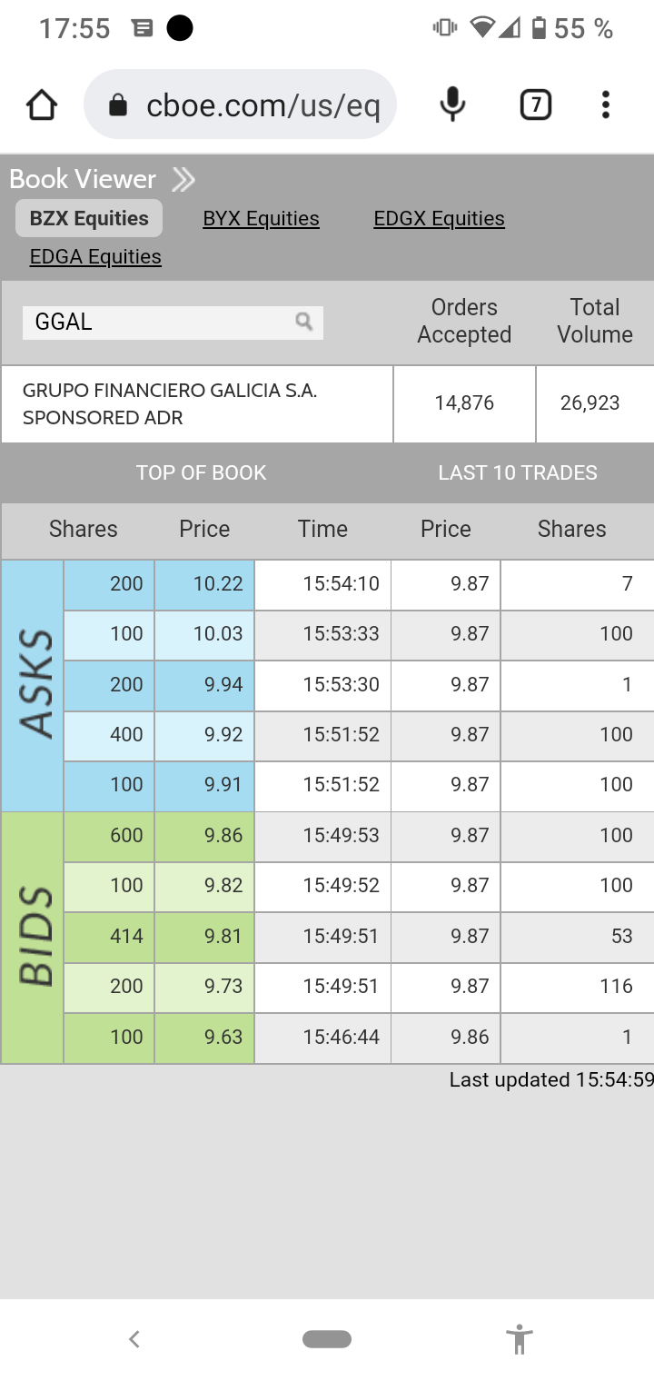This screenshot has height=1381, width=654.
Task: Tap the TOP OF BOOK header
Action: 201,473
